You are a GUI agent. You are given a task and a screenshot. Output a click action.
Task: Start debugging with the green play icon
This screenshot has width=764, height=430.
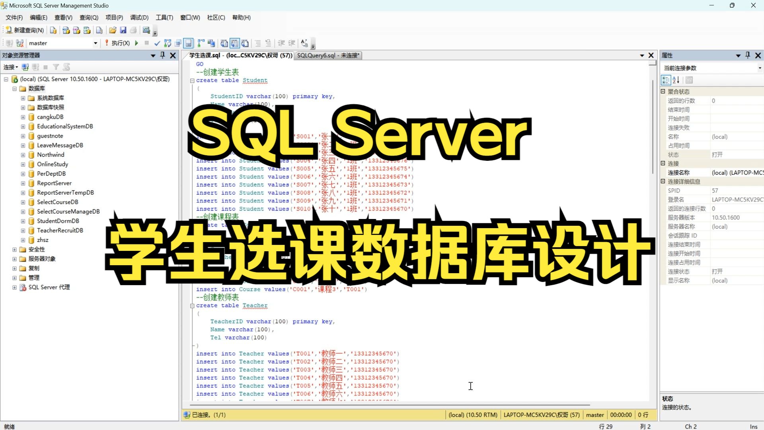click(x=136, y=43)
